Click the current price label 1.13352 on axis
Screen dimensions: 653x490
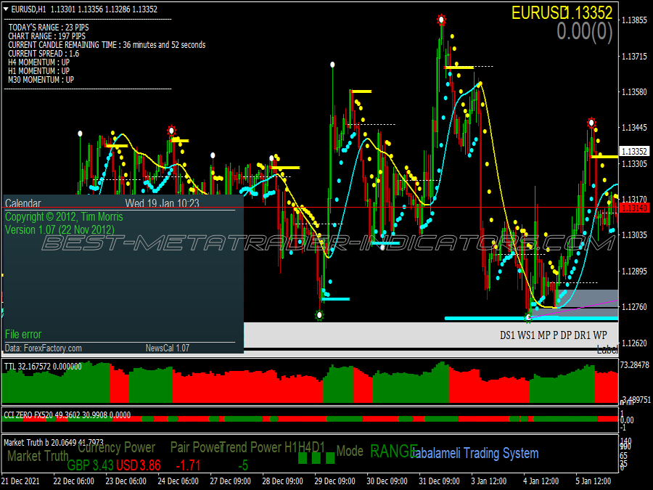634,152
